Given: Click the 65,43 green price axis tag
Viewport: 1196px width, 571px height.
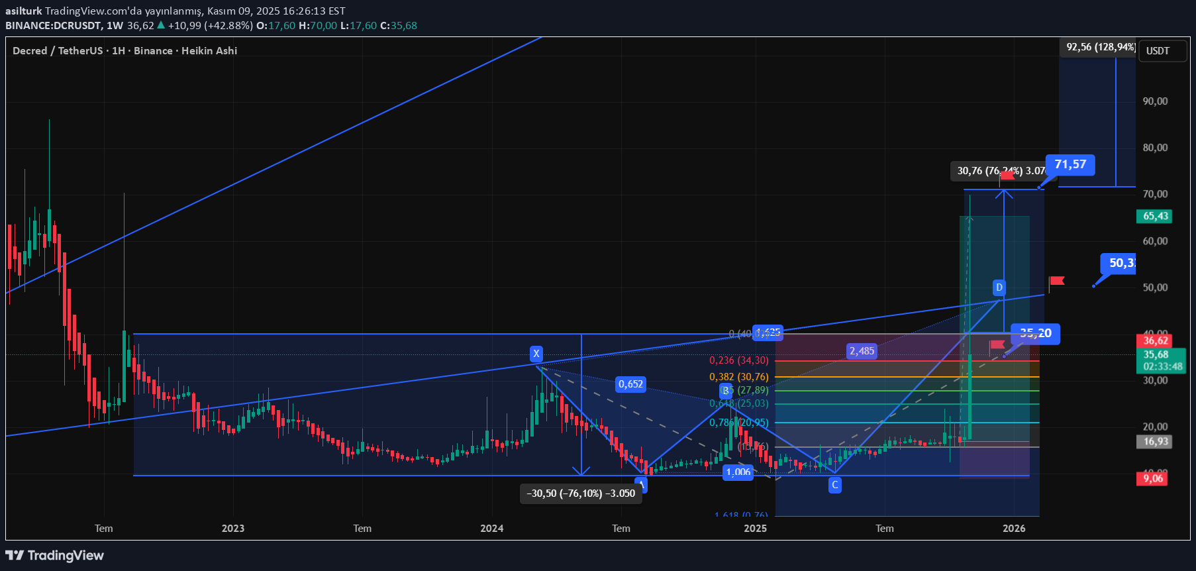Looking at the screenshot, I should coord(1155,216).
